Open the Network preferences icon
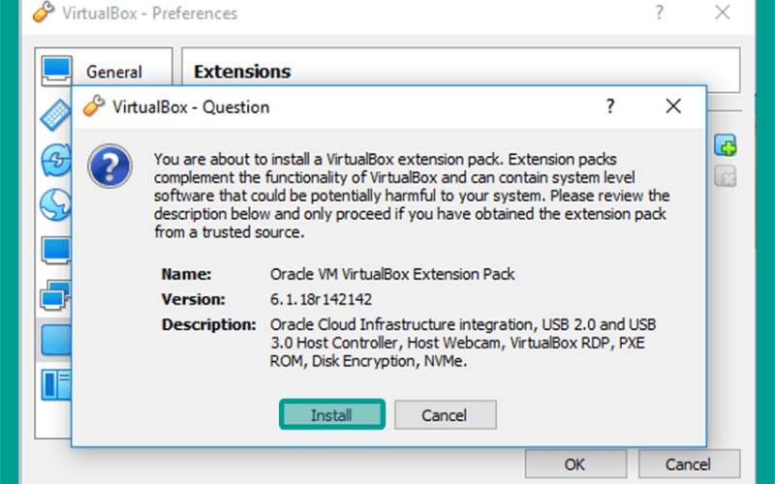The height and width of the screenshot is (484, 775). pos(55,295)
